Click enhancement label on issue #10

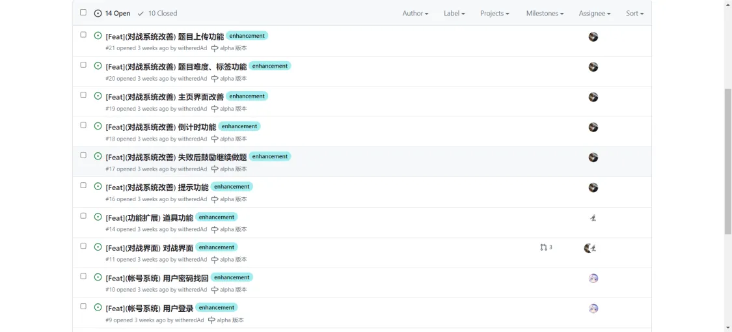[x=232, y=277]
